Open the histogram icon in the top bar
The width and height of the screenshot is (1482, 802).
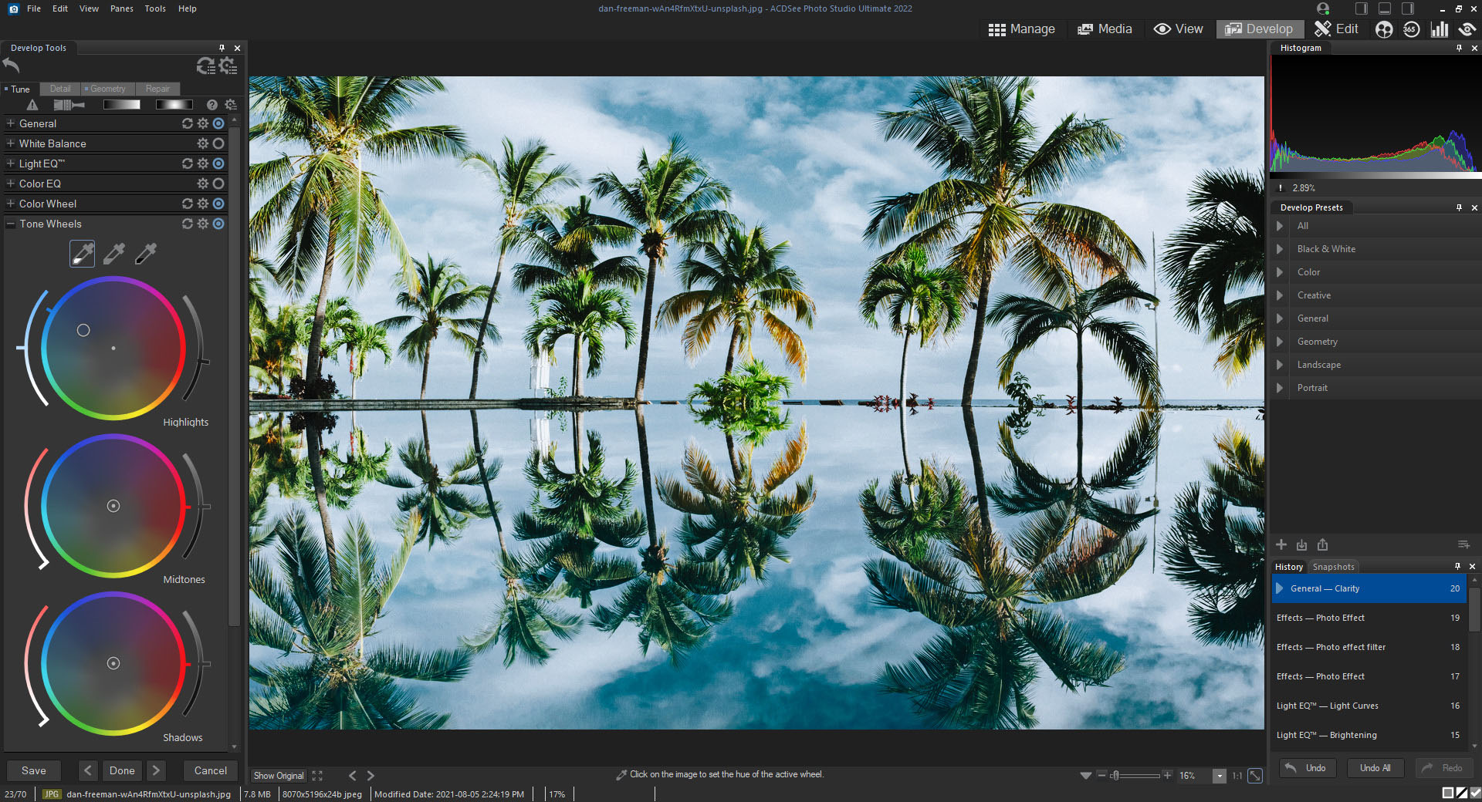tap(1440, 29)
